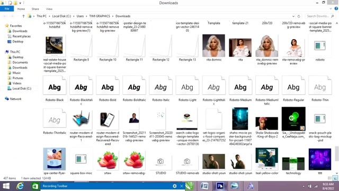This screenshot has height=191, width=339.
Task: Open the View ribbon tab
Action: point(49,9)
